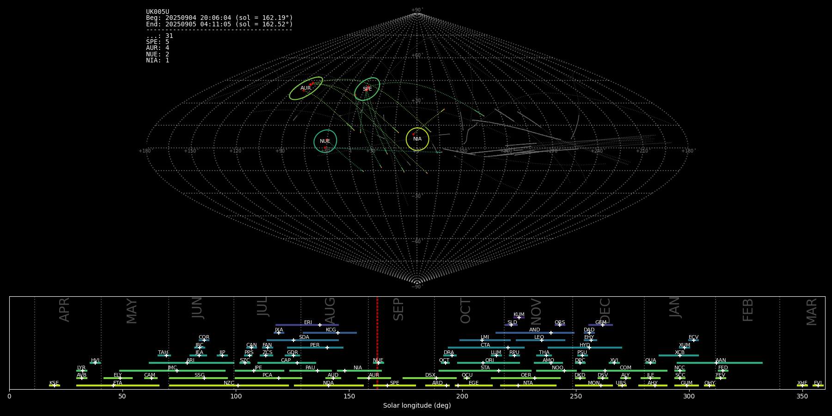
Task: Click the URS shower label in timeline
Action: coord(621,383)
